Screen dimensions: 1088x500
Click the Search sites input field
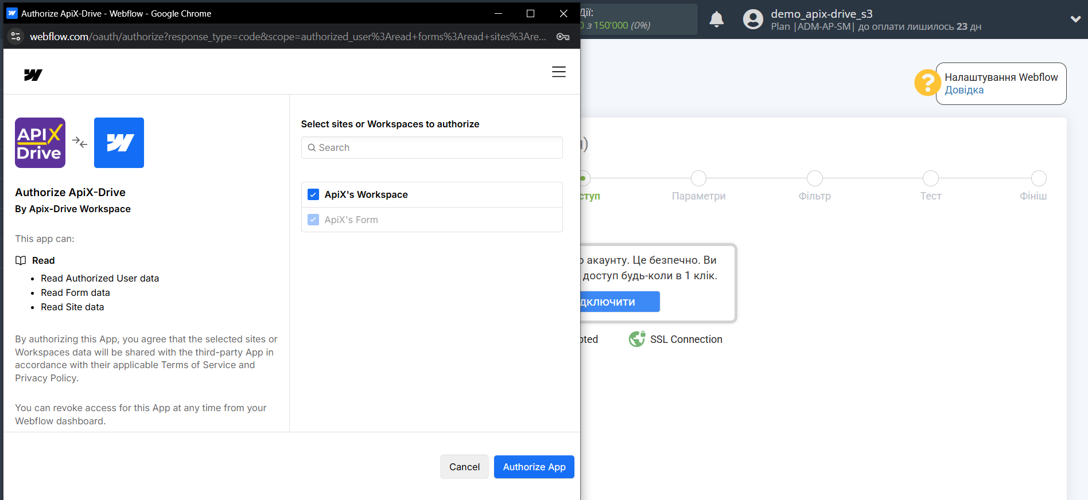[432, 147]
